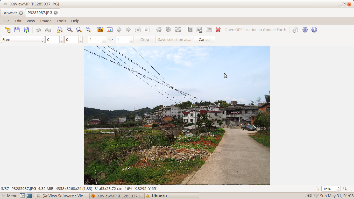Open the Tools menu
This screenshot has height=199, width=354.
tap(61, 21)
